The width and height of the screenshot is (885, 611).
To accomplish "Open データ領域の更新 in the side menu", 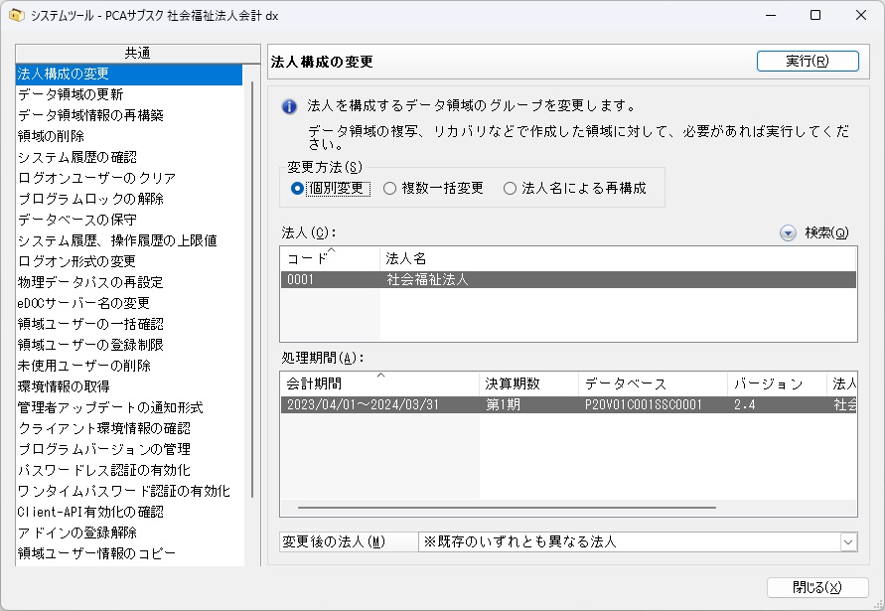I will click(71, 94).
